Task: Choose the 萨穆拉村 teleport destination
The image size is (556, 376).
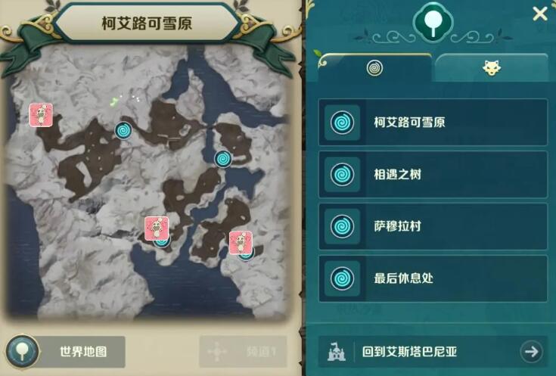Action: tap(433, 226)
